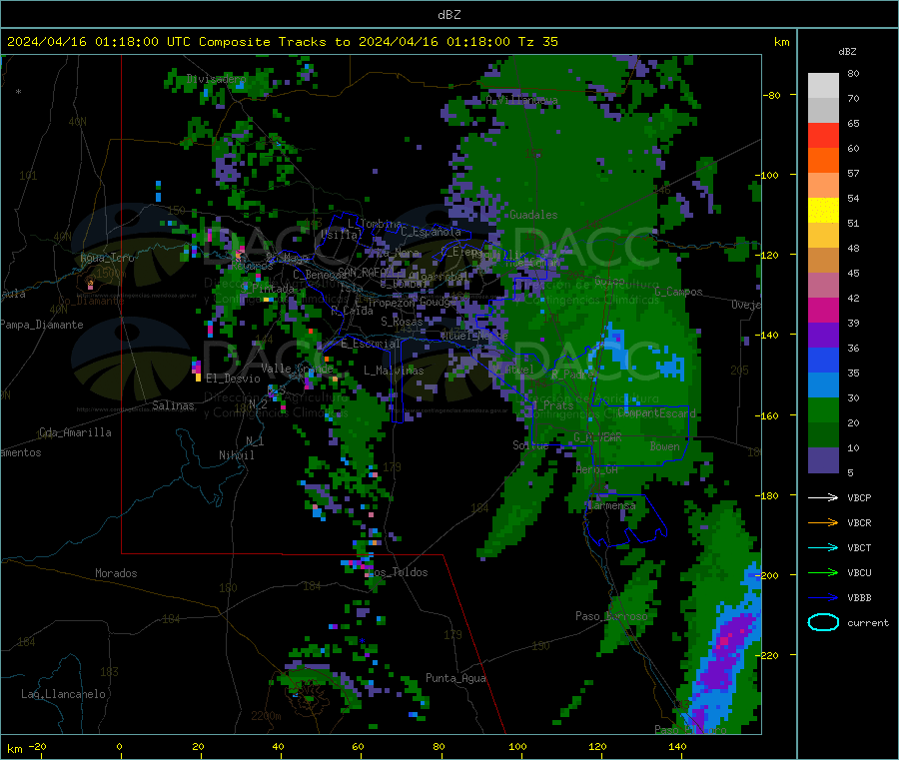Click the 'Lag.Llancanelo' place label
The height and width of the screenshot is (760, 899).
pos(63,694)
